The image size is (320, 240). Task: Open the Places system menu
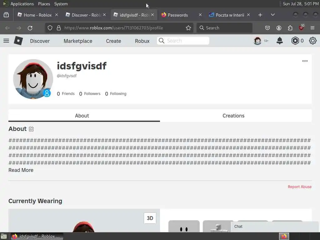pos(44,4)
